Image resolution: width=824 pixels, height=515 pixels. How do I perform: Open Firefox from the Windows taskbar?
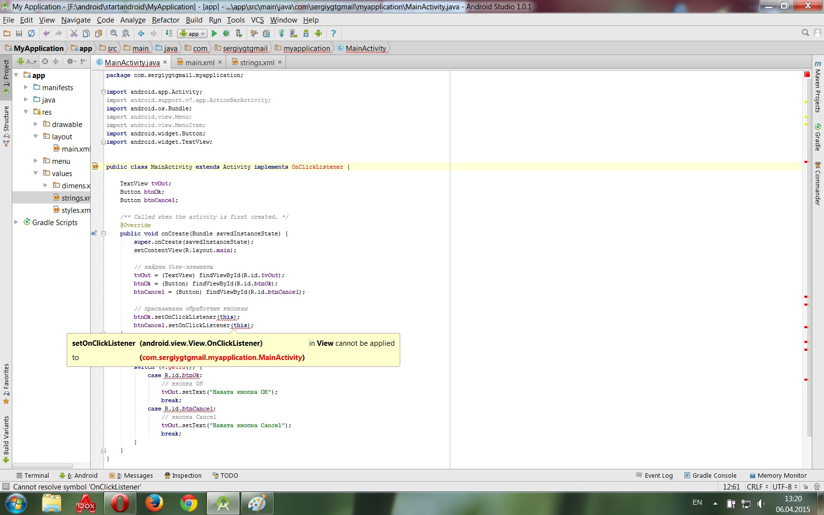pyautogui.click(x=154, y=503)
